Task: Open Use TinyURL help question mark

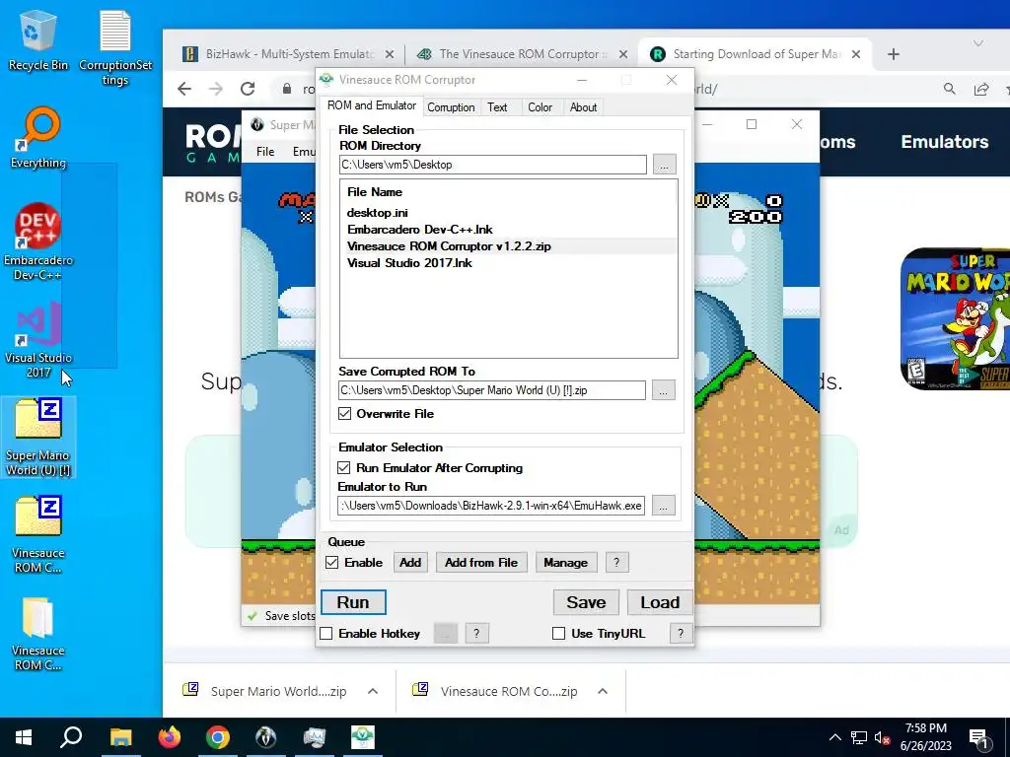Action: [x=681, y=634]
